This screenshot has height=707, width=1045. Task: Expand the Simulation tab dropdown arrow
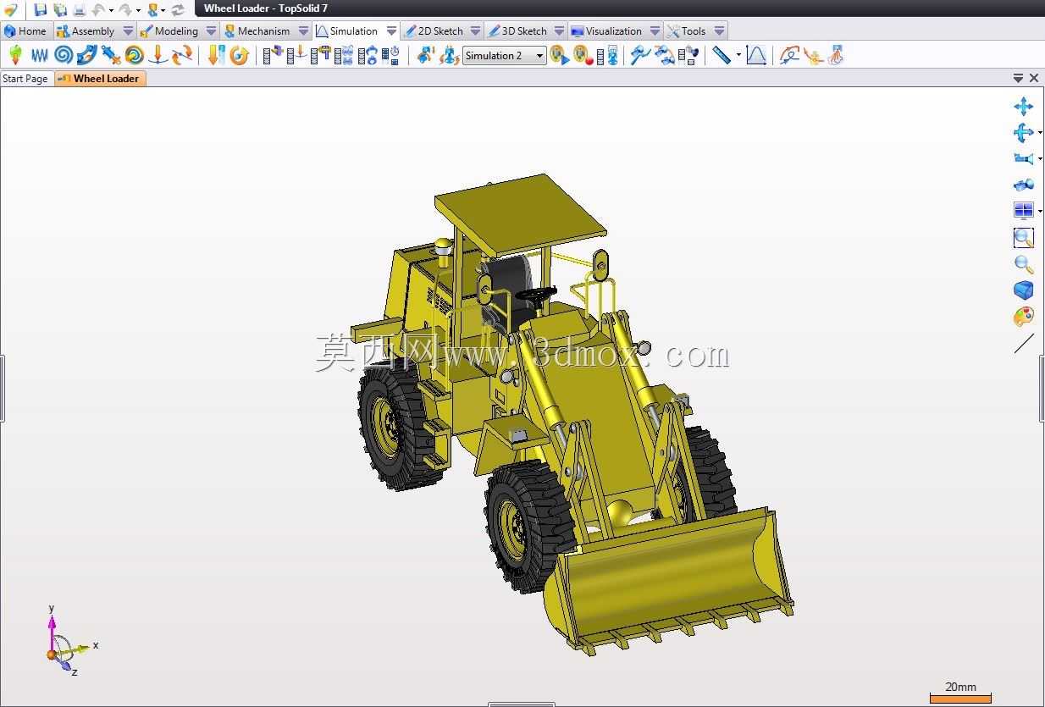point(391,30)
